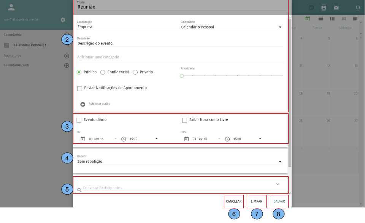
Task: Switch to month grid view
Action: pos(344,19)
